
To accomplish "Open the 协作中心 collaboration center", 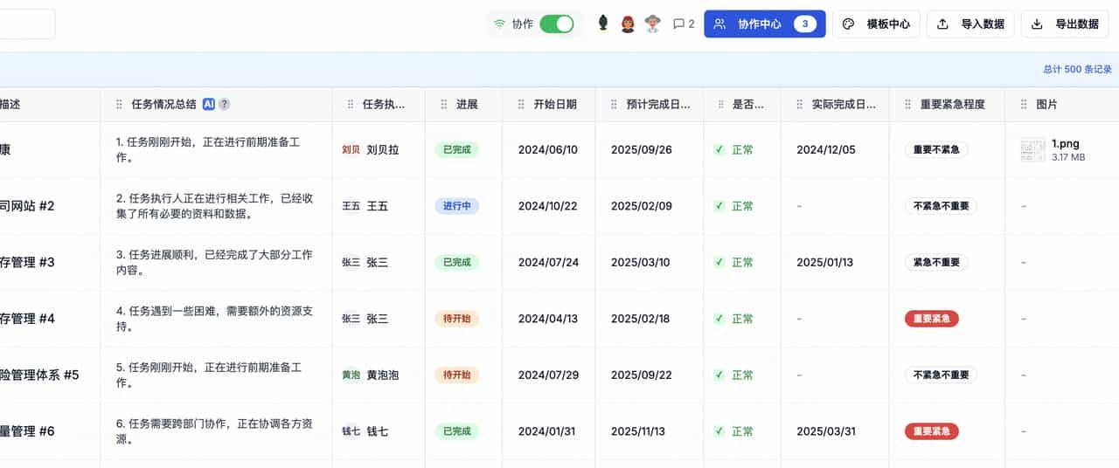I will click(x=765, y=24).
